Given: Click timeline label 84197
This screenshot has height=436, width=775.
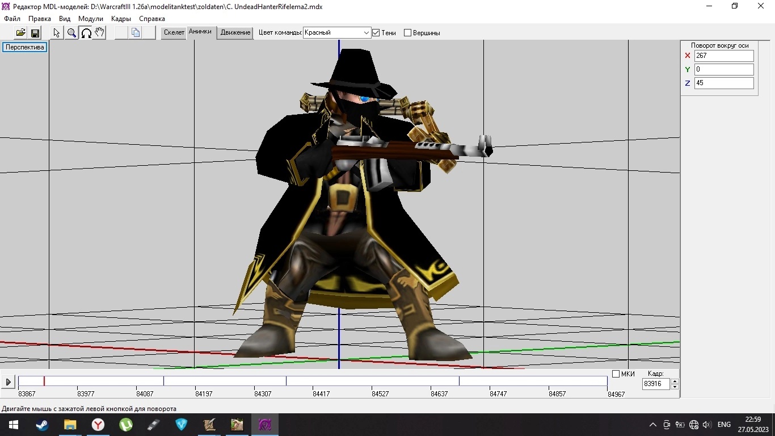Looking at the screenshot, I should pos(204,393).
